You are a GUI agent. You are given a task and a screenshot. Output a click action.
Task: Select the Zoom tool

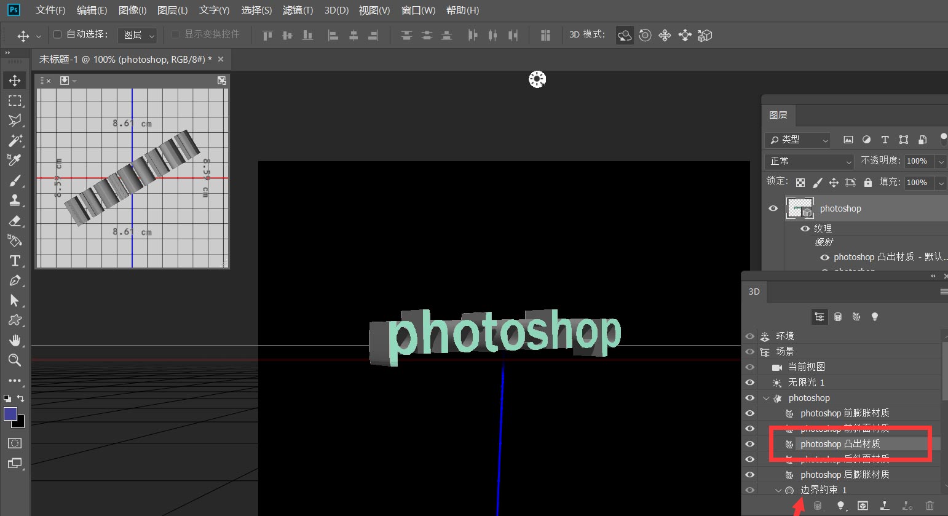pyautogui.click(x=15, y=360)
